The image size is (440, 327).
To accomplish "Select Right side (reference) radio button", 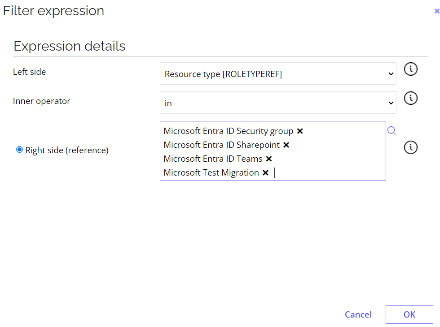I will tap(19, 150).
